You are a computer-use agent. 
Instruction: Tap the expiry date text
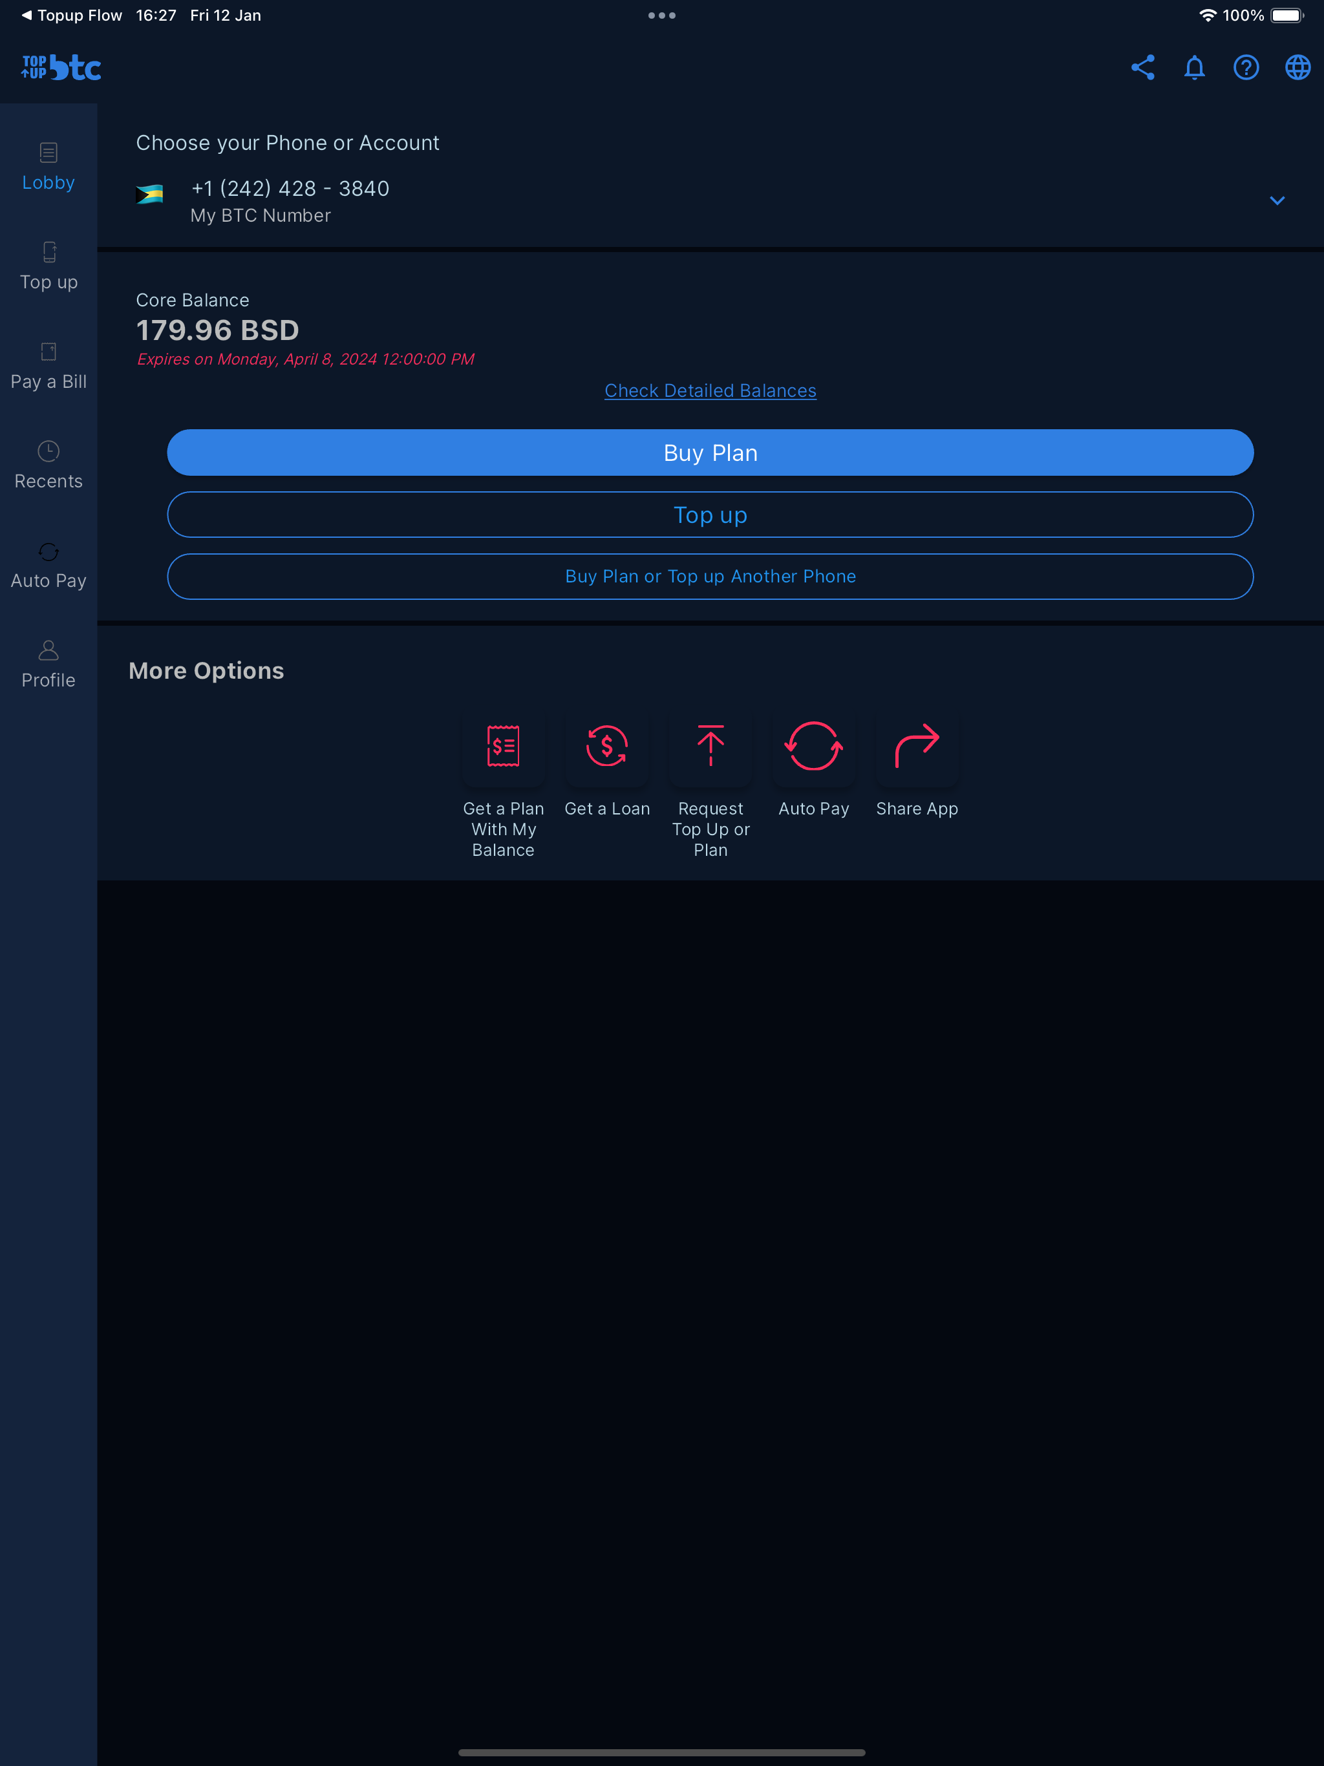305,359
